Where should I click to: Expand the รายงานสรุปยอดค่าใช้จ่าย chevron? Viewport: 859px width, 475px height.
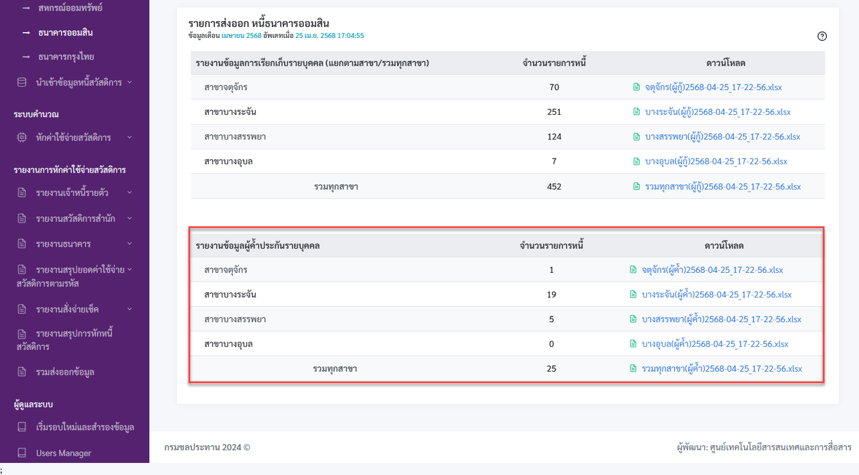(x=130, y=269)
